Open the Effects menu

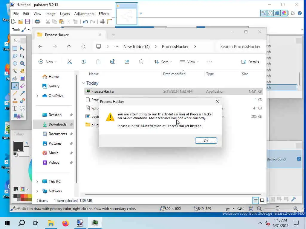(x=104, y=14)
